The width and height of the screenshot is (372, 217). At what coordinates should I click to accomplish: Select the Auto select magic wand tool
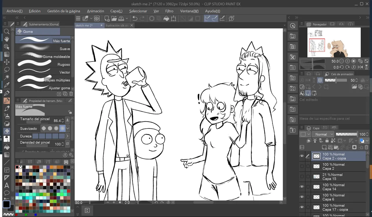(x=6, y=77)
